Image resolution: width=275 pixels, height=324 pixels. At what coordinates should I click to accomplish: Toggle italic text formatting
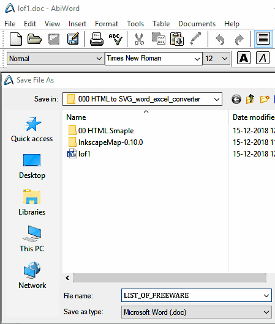(263, 58)
